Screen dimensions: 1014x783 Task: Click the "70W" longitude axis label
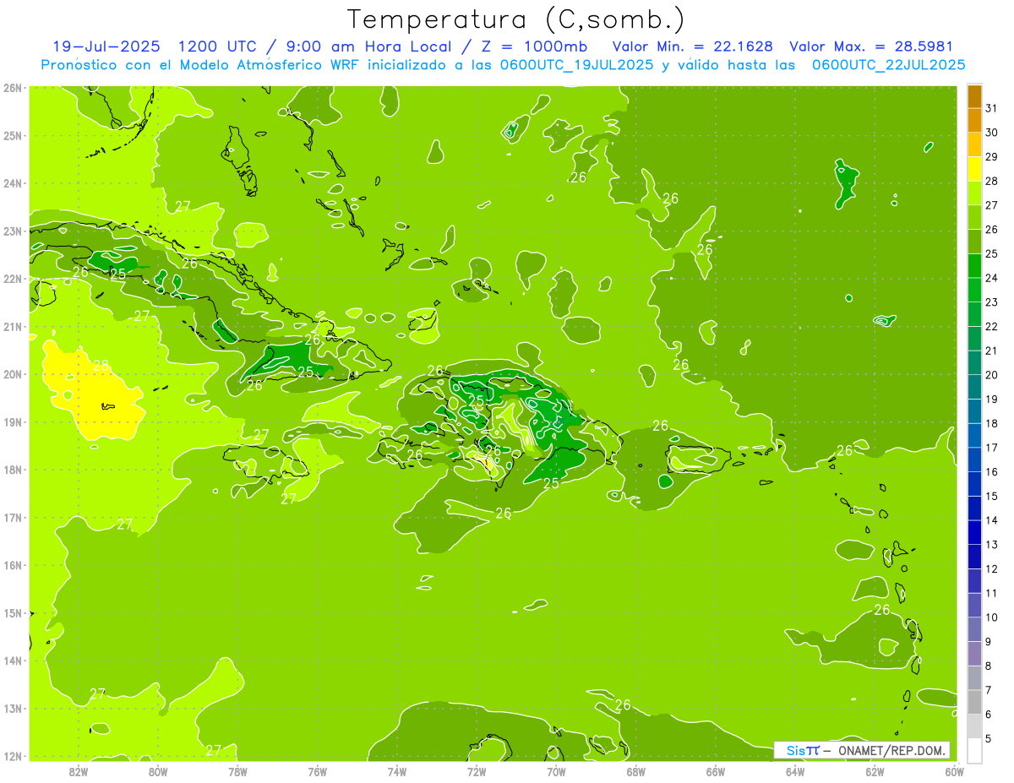[x=556, y=770]
